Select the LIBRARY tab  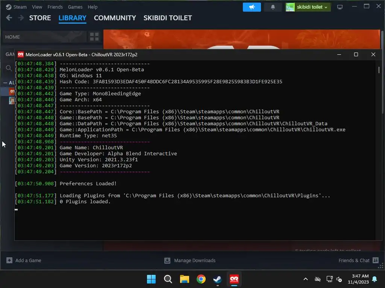click(x=73, y=18)
